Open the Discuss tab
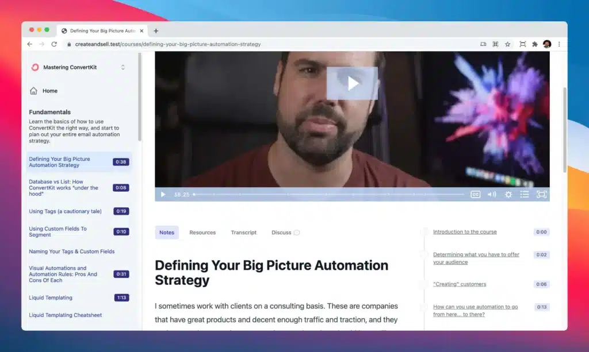Screen dimensions: 589x352 pyautogui.click(x=282, y=233)
